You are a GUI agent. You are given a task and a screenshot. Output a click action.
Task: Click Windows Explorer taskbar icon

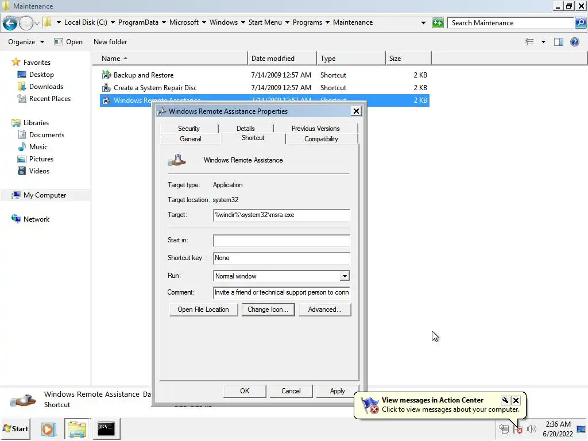(77, 428)
